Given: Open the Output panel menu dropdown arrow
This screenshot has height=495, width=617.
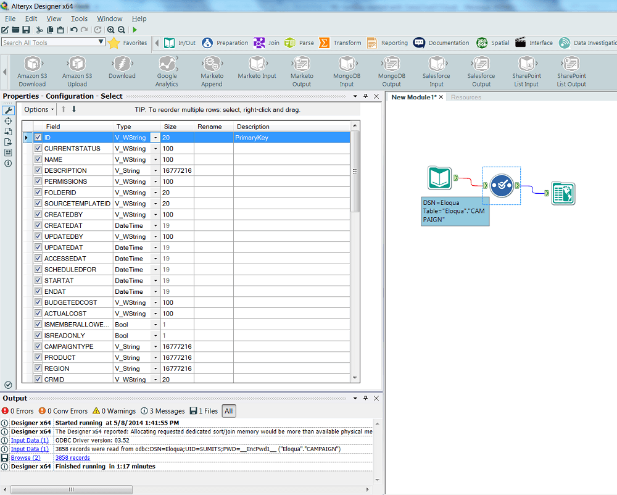Looking at the screenshot, I should click(x=355, y=398).
